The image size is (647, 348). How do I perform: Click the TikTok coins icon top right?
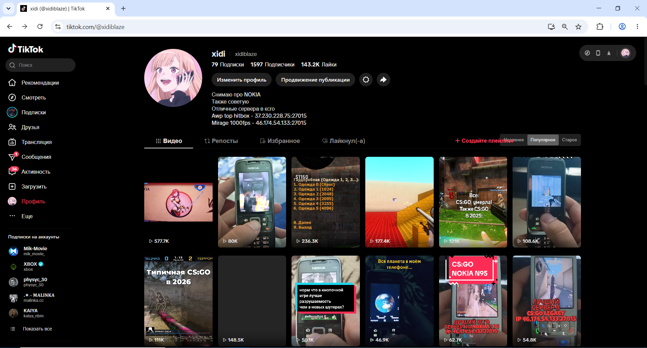tap(587, 53)
